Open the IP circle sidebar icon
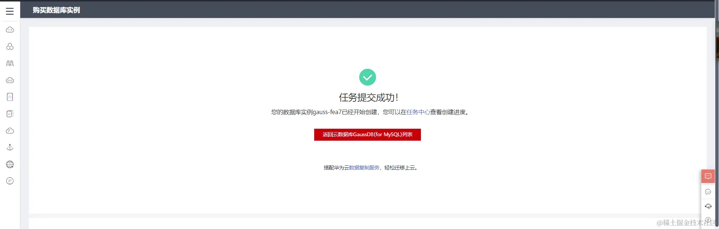Screen dimensions: 719x229 click(x=10, y=181)
